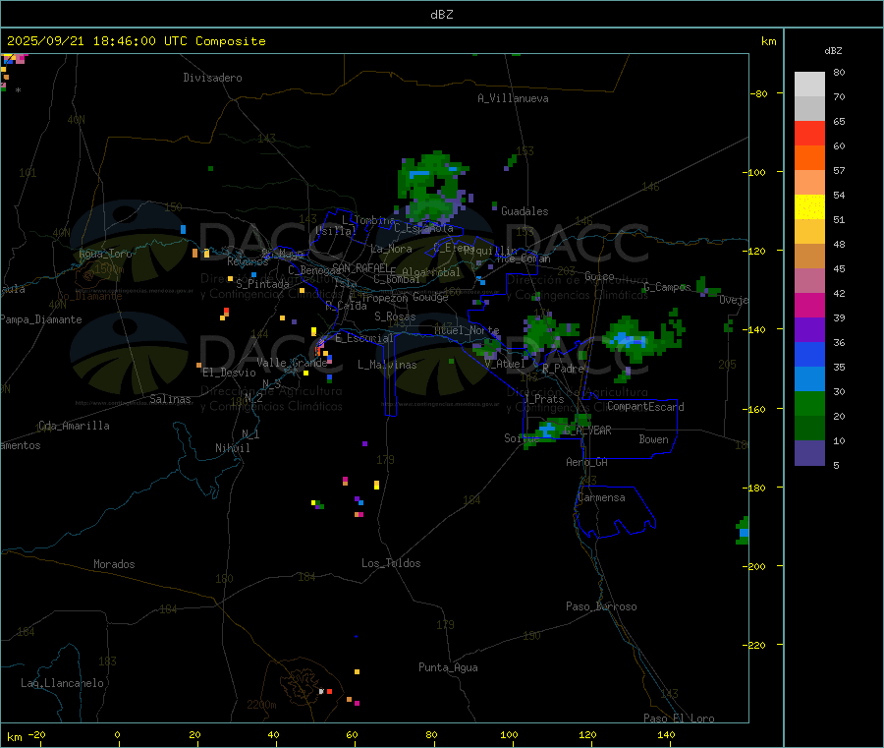This screenshot has height=748, width=884.
Task: Click the S_Pintada label
Action: tap(262, 284)
